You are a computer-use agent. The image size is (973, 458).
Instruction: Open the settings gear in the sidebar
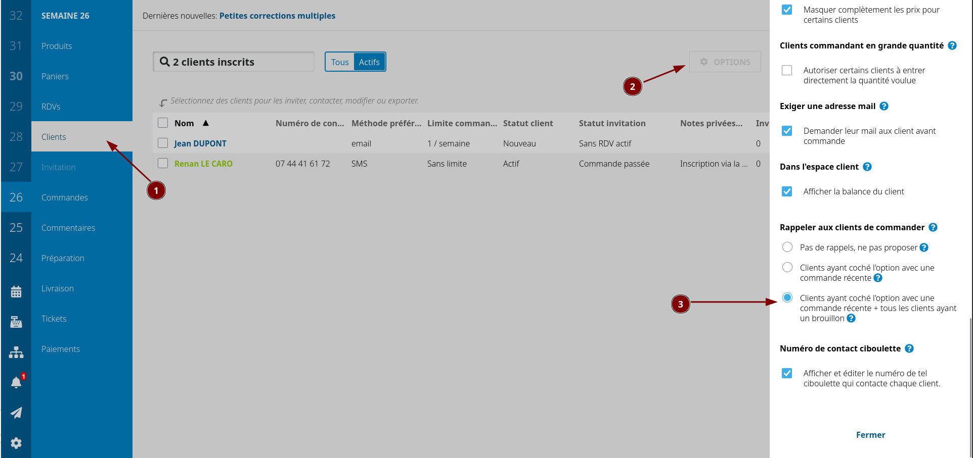coord(16,443)
